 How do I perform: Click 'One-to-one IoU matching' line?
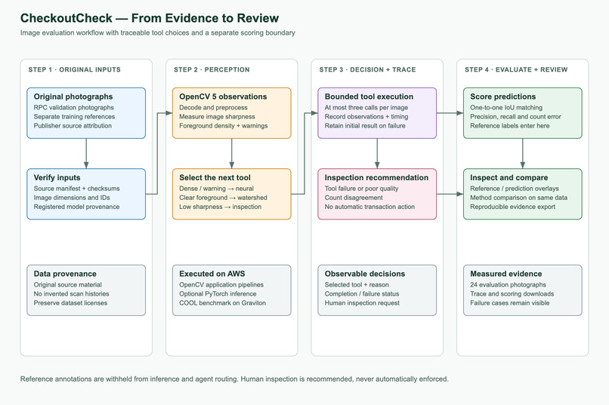click(506, 107)
